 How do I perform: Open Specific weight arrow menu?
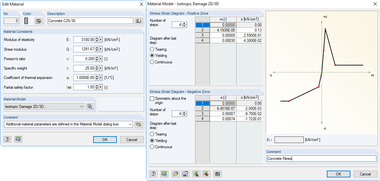point(101,68)
